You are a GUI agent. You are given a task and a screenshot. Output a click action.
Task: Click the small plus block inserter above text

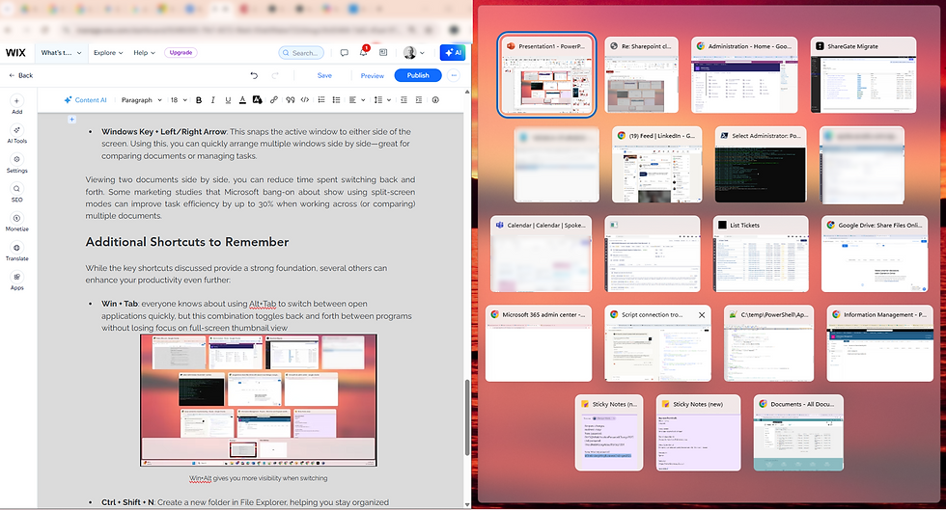71,120
